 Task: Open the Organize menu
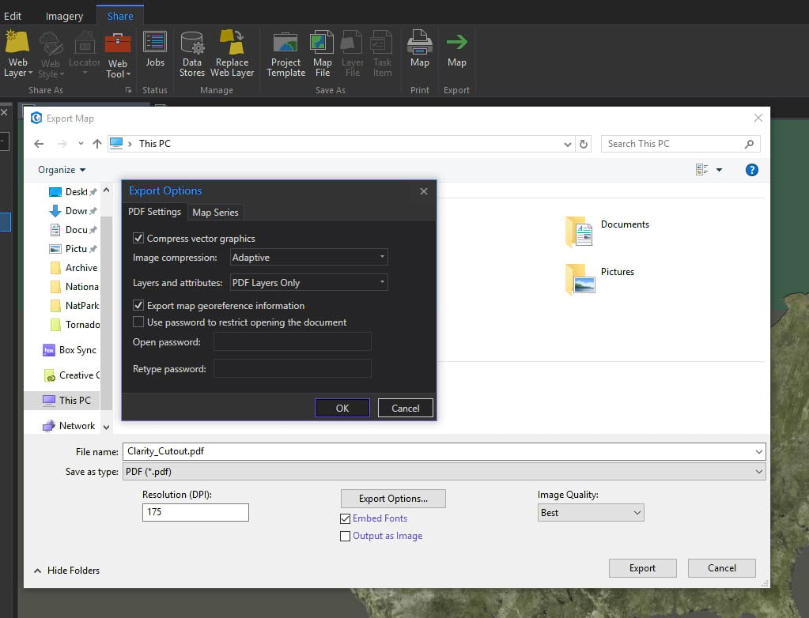pos(62,170)
